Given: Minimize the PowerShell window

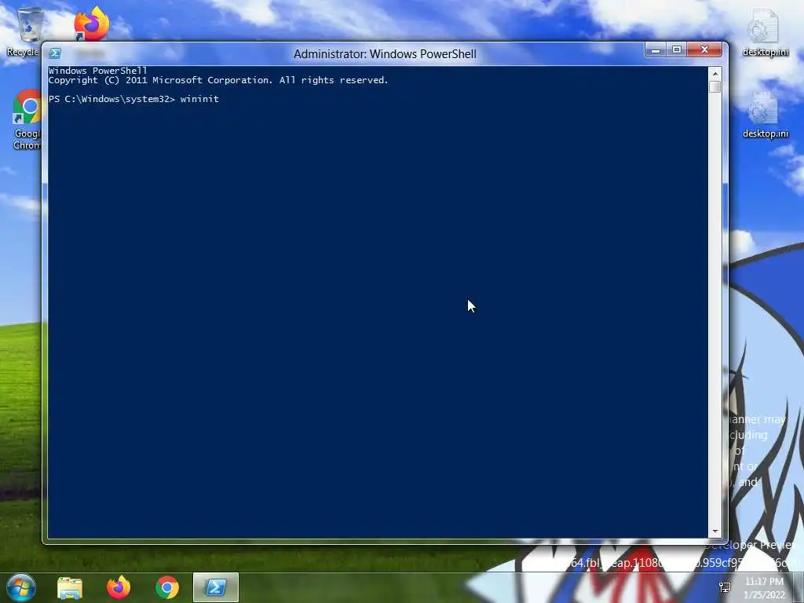Looking at the screenshot, I should (x=656, y=49).
